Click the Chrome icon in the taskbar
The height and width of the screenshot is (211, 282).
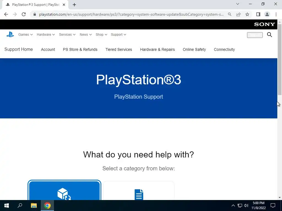tap(47, 206)
